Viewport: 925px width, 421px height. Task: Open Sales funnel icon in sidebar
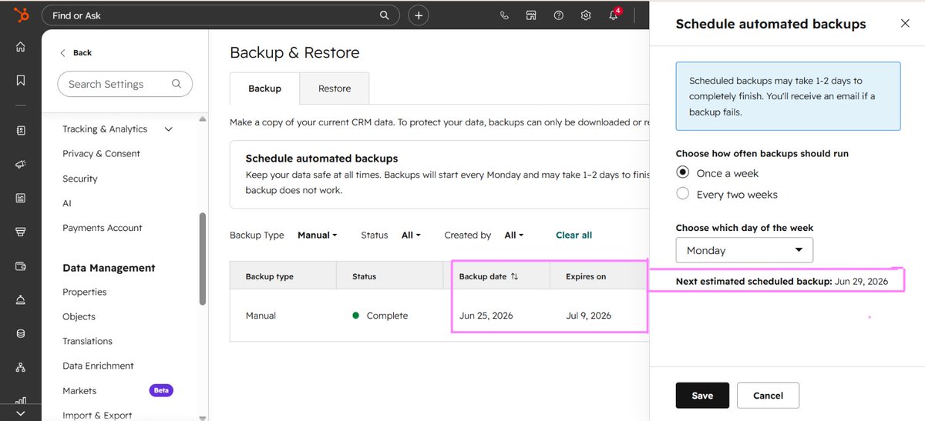(21, 232)
